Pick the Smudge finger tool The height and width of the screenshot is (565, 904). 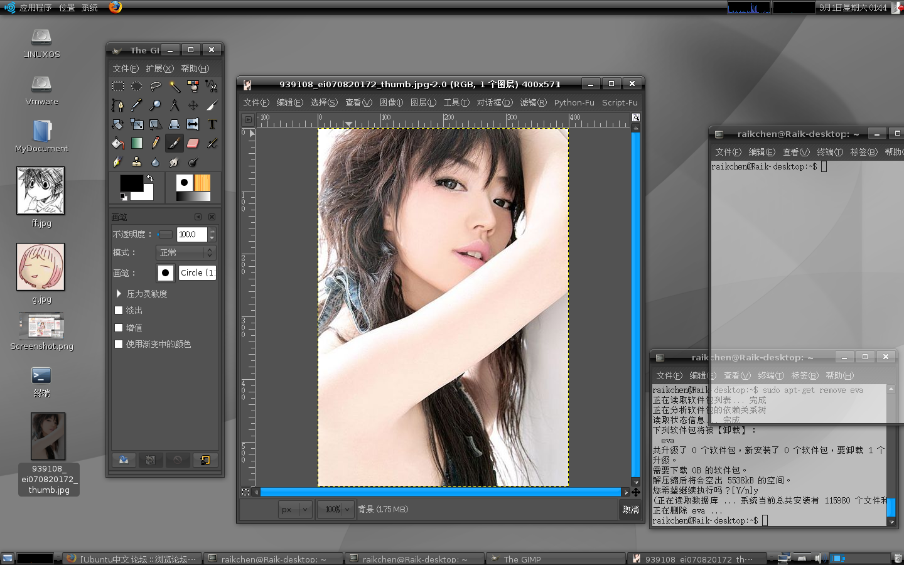coord(175,162)
